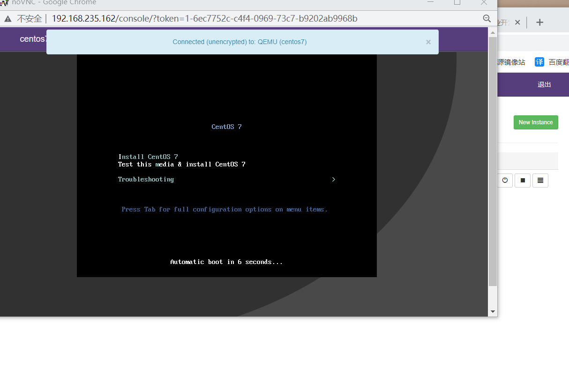The image size is (569, 385).
Task: Click the arrow chevron beside Troubleshooting
Action: pyautogui.click(x=333, y=179)
